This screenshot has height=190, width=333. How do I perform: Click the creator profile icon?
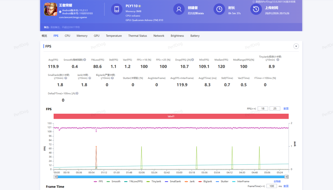point(179,9)
